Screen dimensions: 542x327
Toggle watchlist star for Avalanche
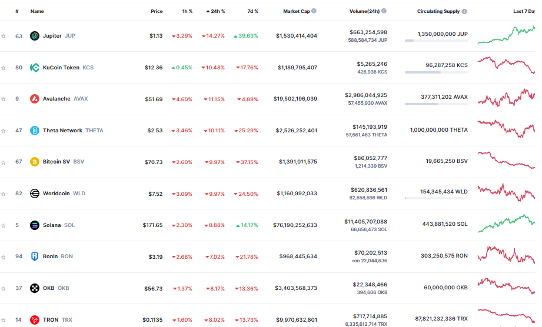(4, 99)
